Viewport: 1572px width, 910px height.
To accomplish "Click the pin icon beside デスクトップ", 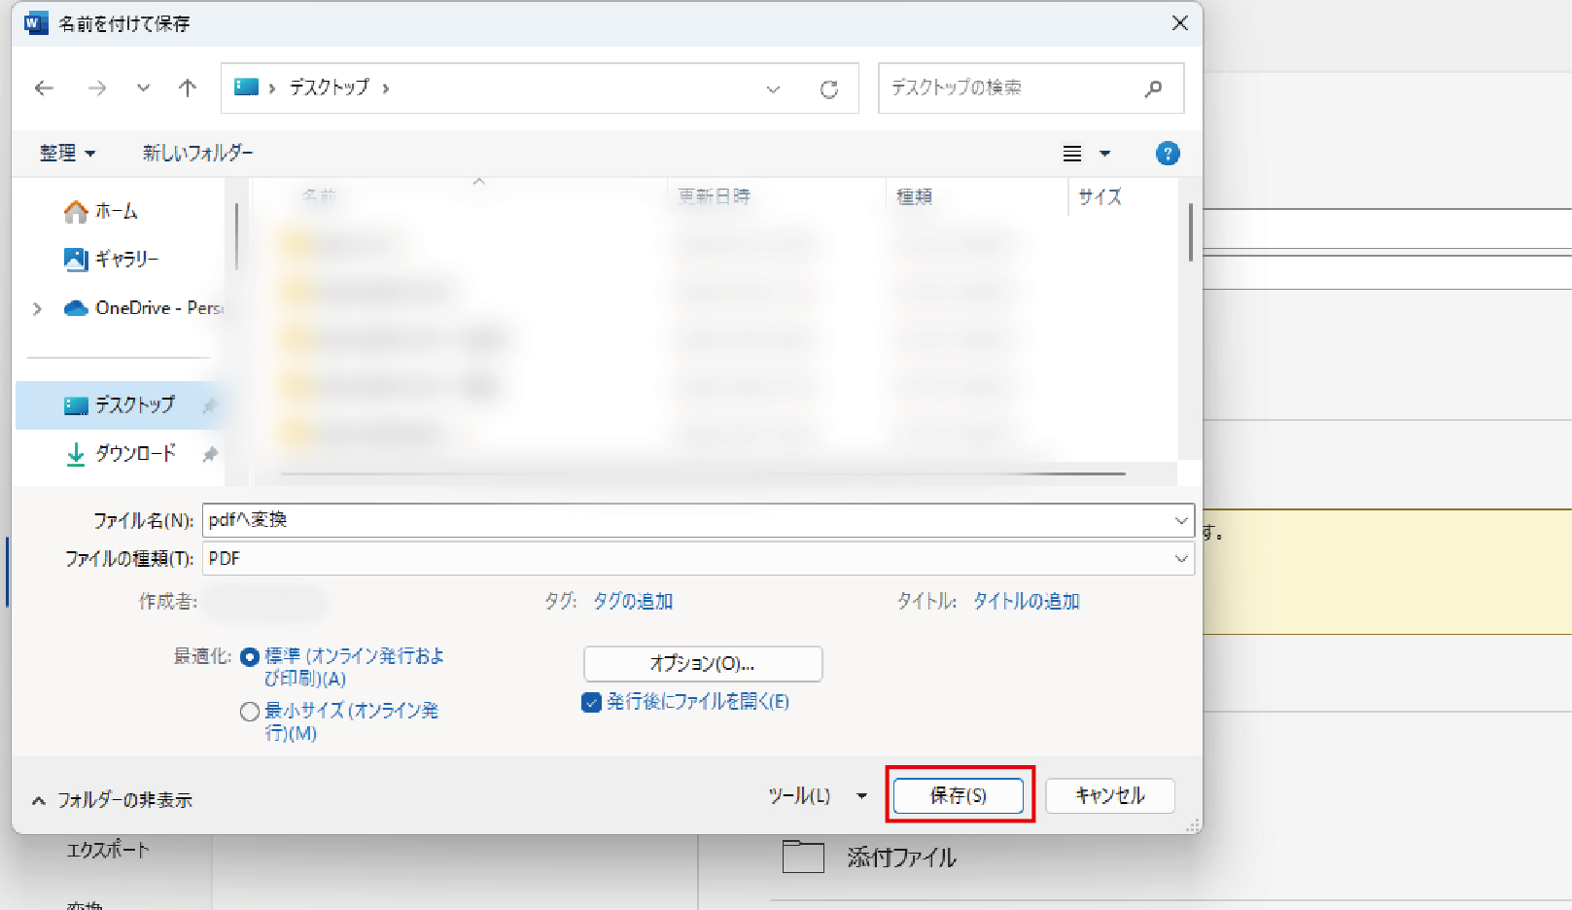I will click(x=209, y=405).
